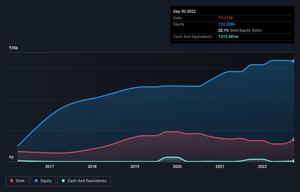
Task: Click the blue Equity legend dot
Action: (36, 181)
